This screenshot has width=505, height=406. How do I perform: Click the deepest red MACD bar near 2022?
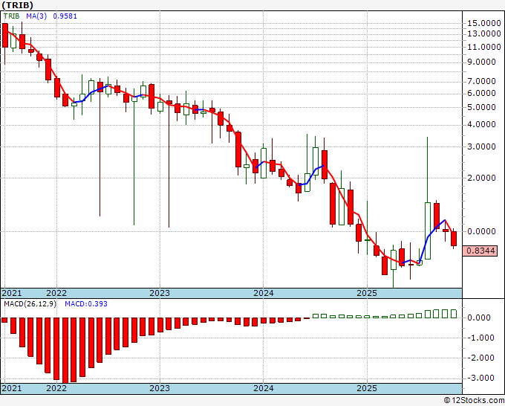click(65, 350)
